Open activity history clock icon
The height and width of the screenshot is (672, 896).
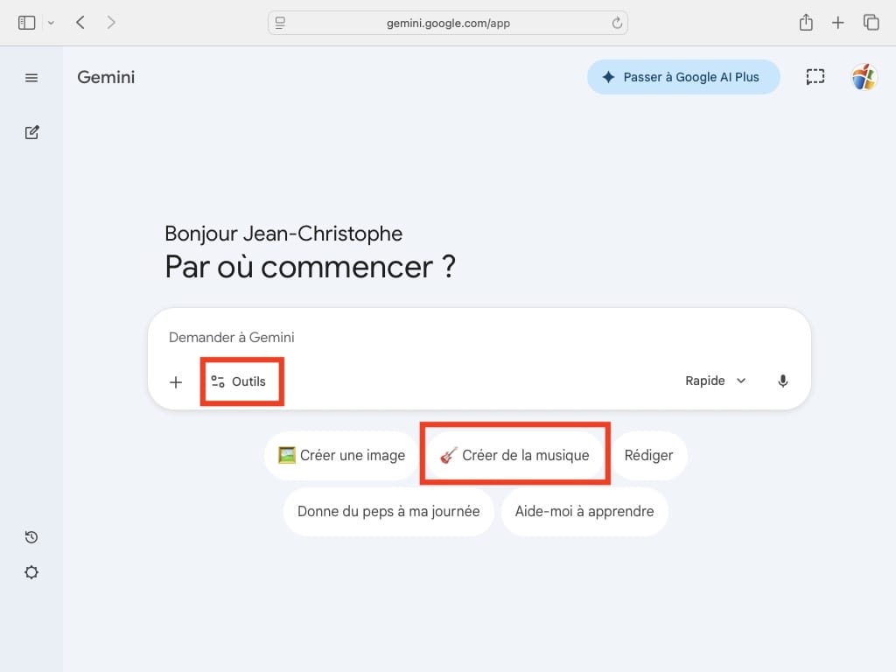(x=31, y=537)
